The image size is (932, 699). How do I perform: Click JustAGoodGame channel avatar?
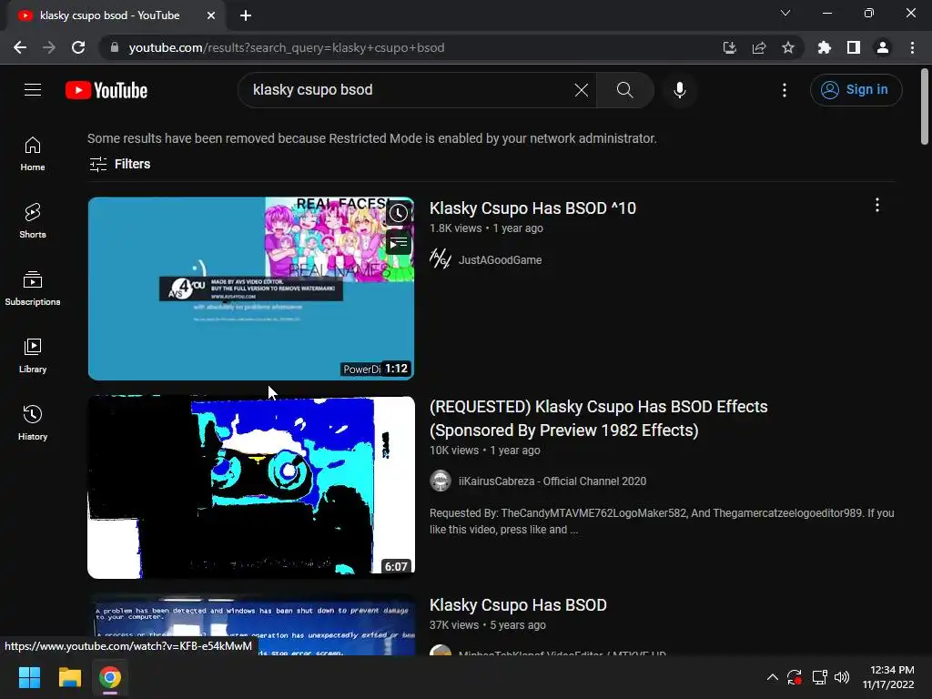coord(441,259)
